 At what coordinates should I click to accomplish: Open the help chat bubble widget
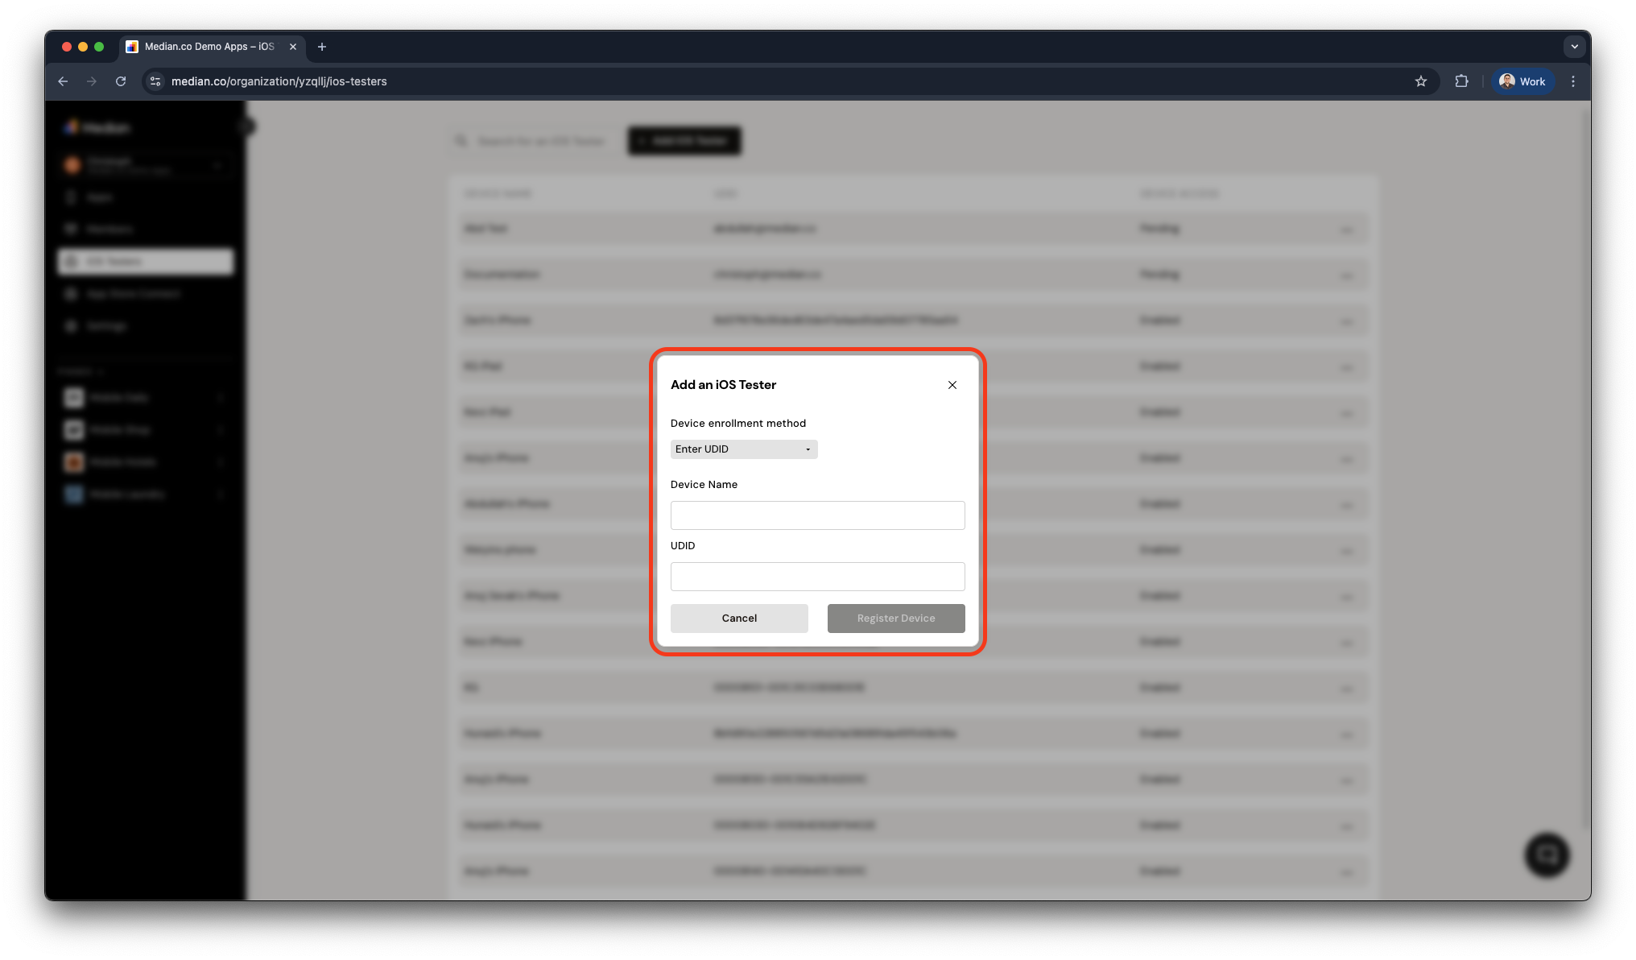tap(1545, 854)
